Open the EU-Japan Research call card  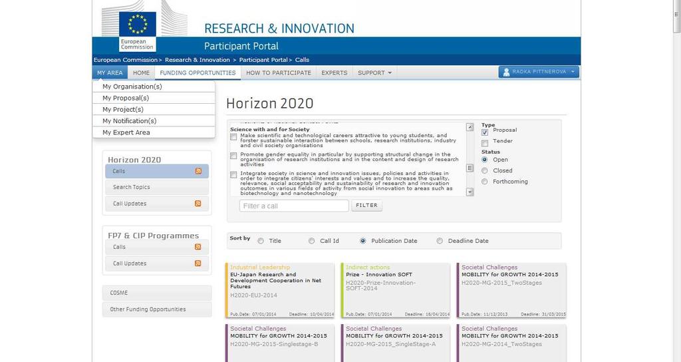pyautogui.click(x=280, y=290)
